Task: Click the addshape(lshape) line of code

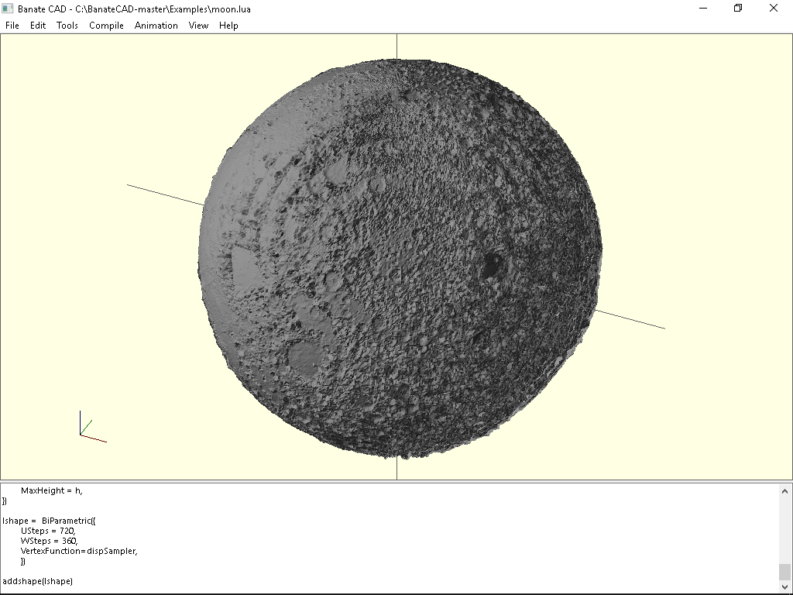Action: coord(38,580)
